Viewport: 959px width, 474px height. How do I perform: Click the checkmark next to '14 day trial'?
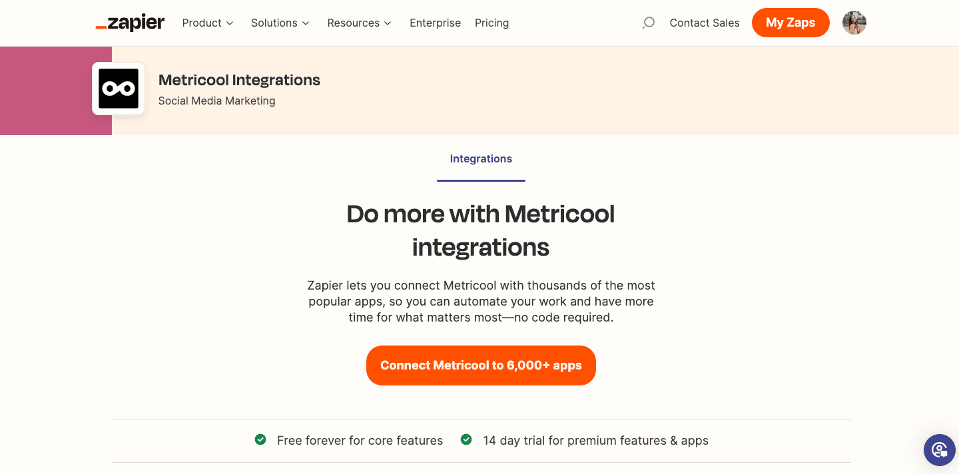466,440
